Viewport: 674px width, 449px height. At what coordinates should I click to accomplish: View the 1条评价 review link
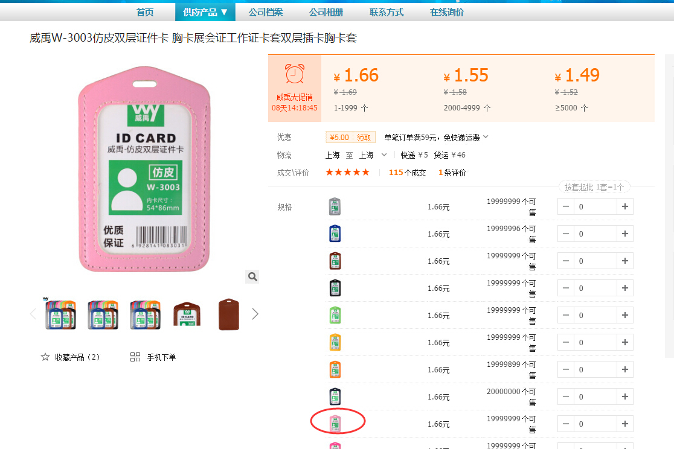452,173
